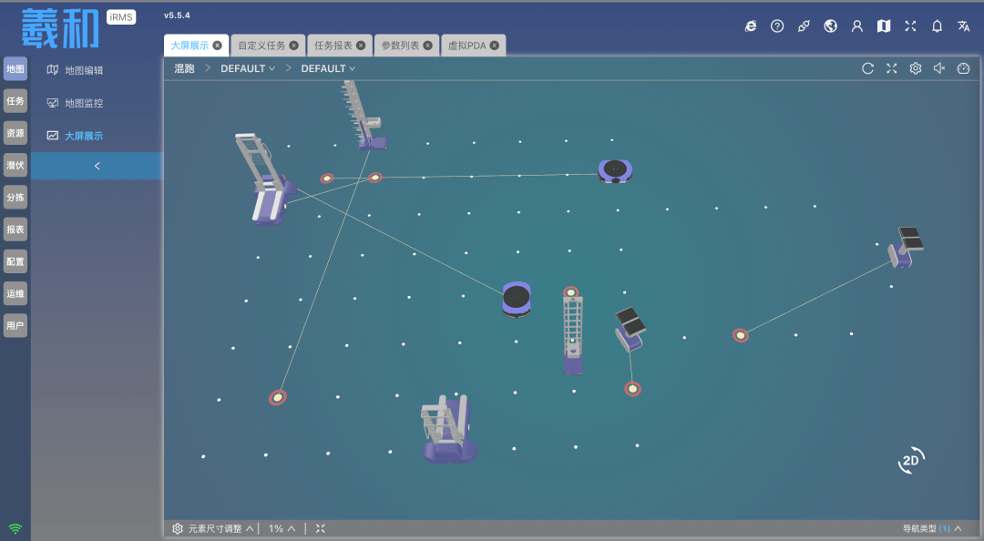Select the flat robot at top right of paths
Viewport: 984px width, 541px height.
(x=615, y=170)
